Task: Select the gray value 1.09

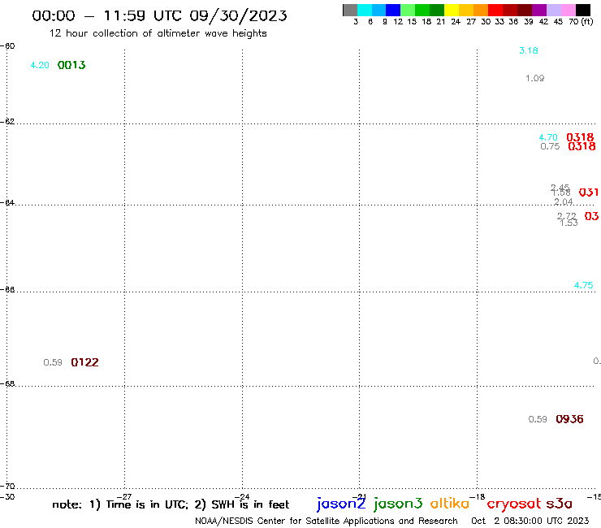Action: click(x=534, y=78)
